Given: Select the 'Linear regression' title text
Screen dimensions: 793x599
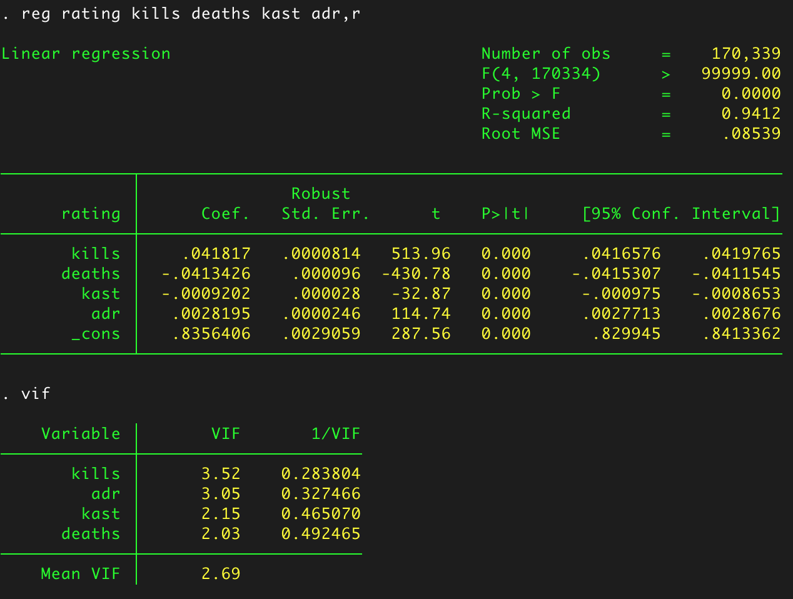Looking at the screenshot, I should click(86, 54).
